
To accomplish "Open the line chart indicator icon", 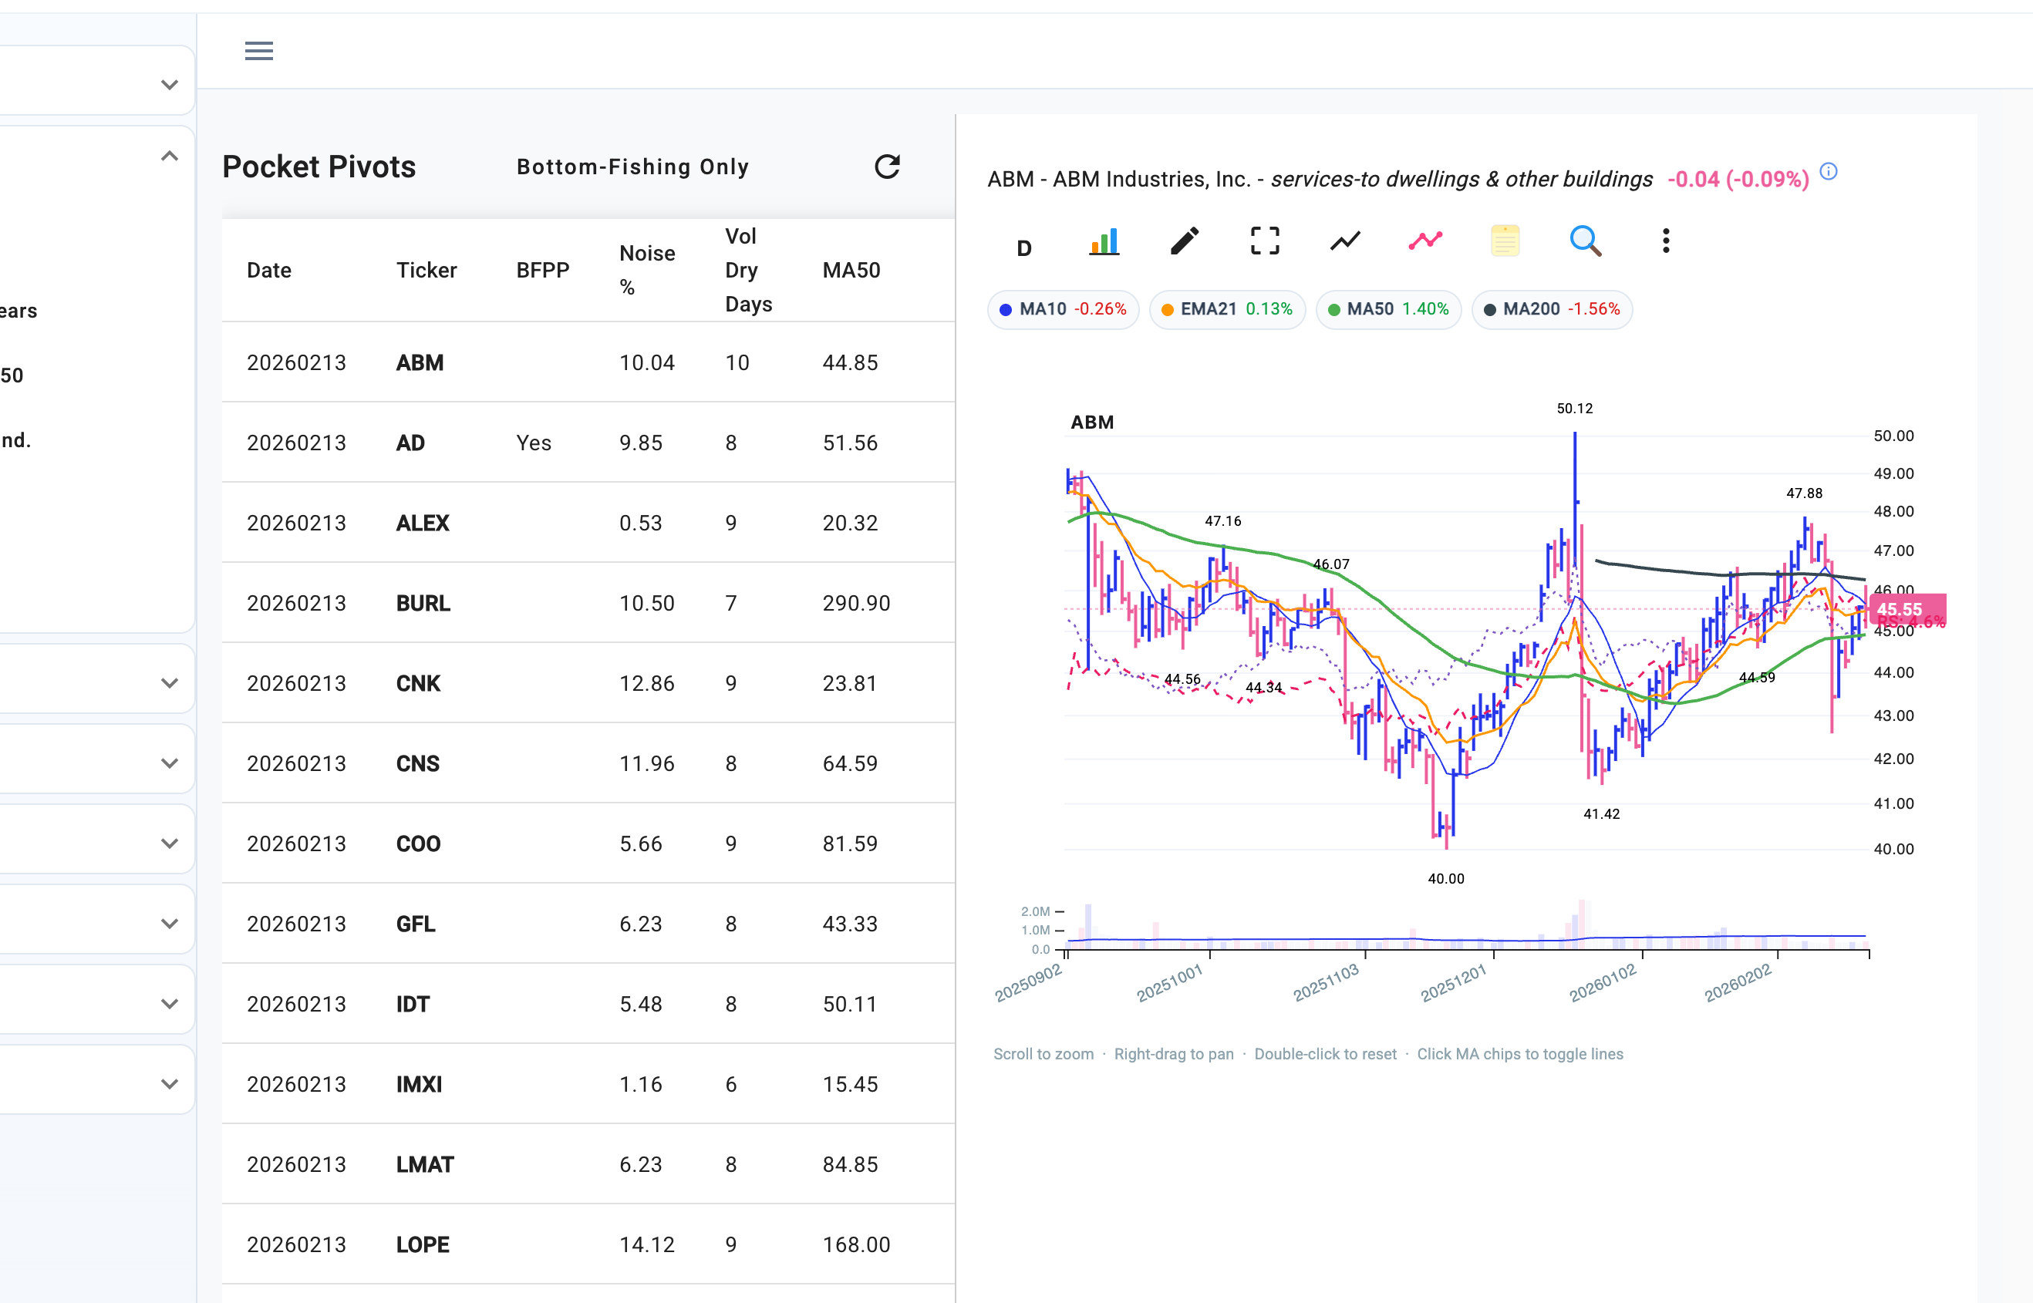I will 1344,241.
